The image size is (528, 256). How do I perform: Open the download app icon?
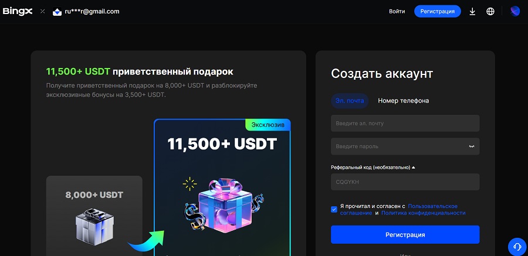472,12
